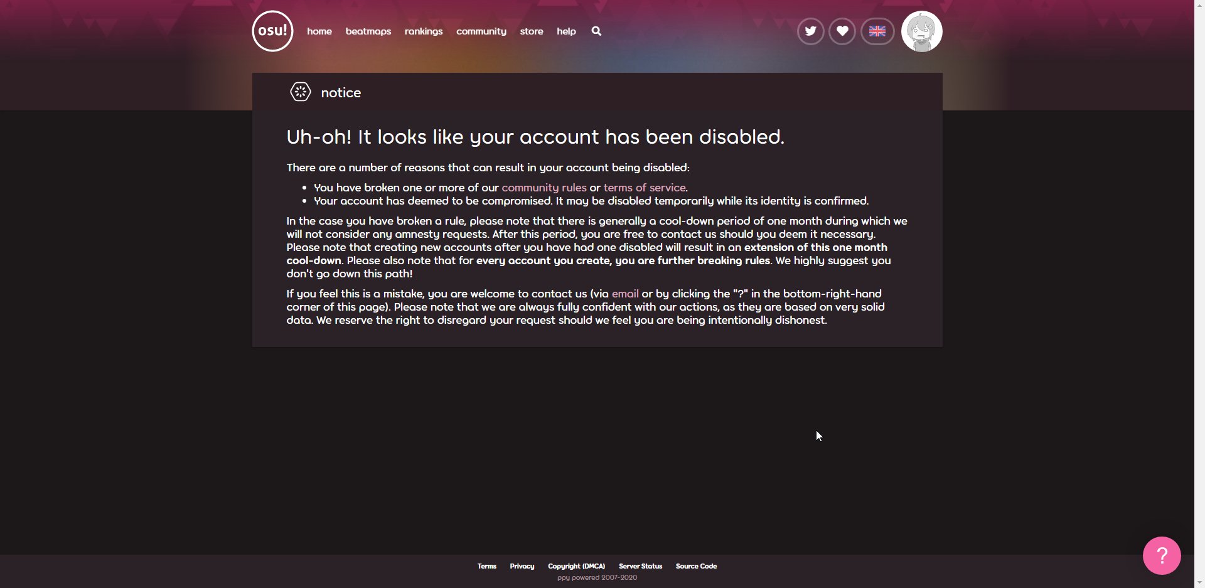Open the Privacy footer link
The height and width of the screenshot is (588, 1205).
click(522, 566)
